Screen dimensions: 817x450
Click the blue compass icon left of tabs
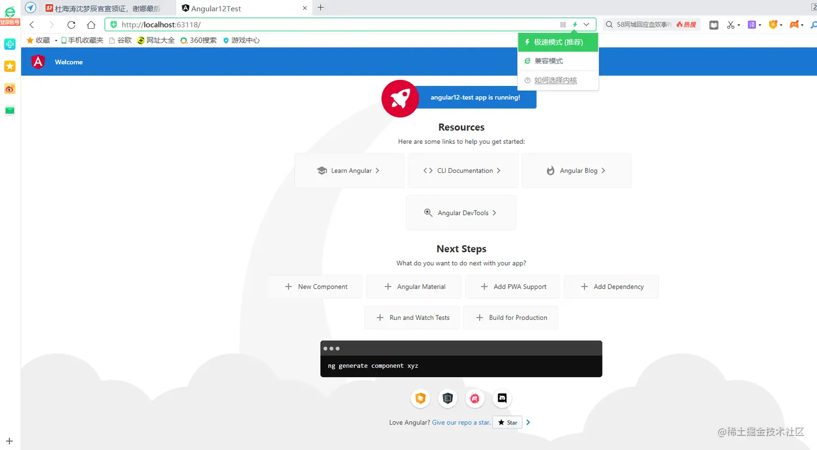click(x=31, y=8)
